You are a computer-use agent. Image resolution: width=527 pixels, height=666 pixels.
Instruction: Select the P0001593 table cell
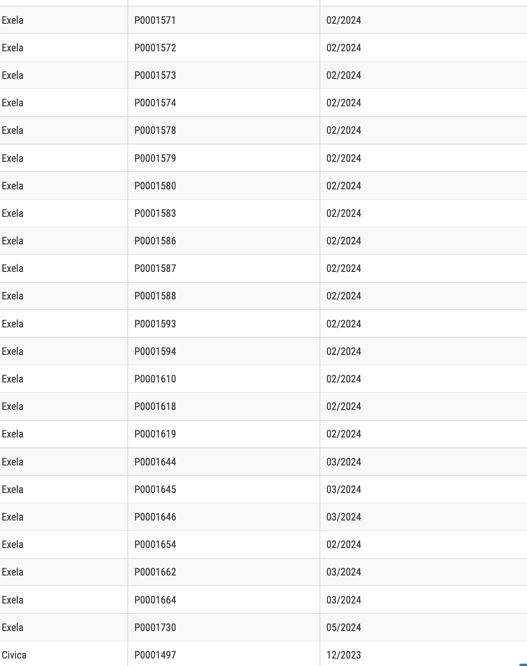[x=224, y=324]
